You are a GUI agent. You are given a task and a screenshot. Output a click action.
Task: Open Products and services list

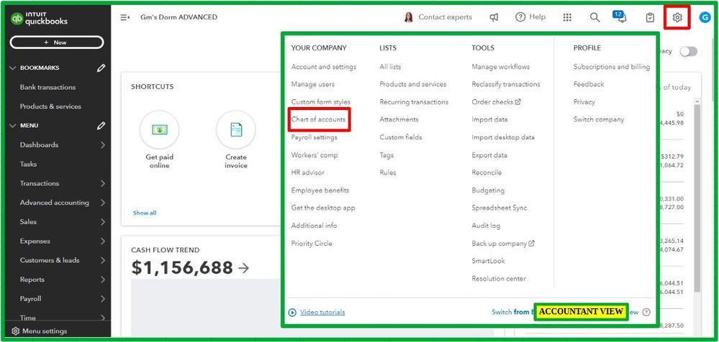point(412,84)
